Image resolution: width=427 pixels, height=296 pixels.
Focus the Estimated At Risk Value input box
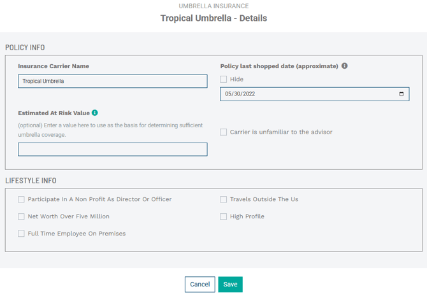[113, 150]
